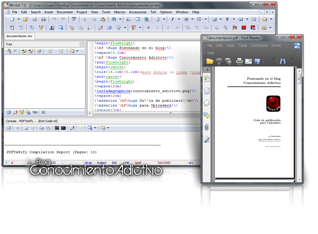
Task: Open the bookmarks panel in Foxit sidebar
Action: pyautogui.click(x=207, y=79)
